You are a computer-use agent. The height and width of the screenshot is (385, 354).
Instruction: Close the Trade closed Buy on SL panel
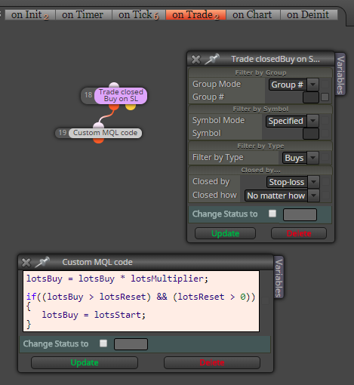(196, 60)
